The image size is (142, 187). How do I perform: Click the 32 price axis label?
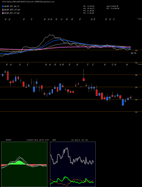[x=136, y=63]
